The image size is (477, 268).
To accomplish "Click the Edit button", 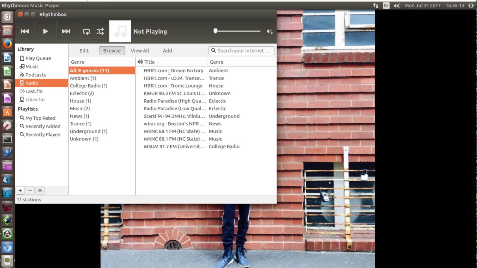I will (x=84, y=51).
